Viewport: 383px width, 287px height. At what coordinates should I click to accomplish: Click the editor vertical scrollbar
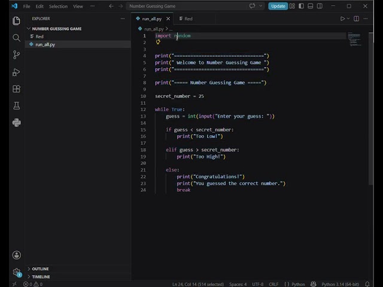click(371, 109)
